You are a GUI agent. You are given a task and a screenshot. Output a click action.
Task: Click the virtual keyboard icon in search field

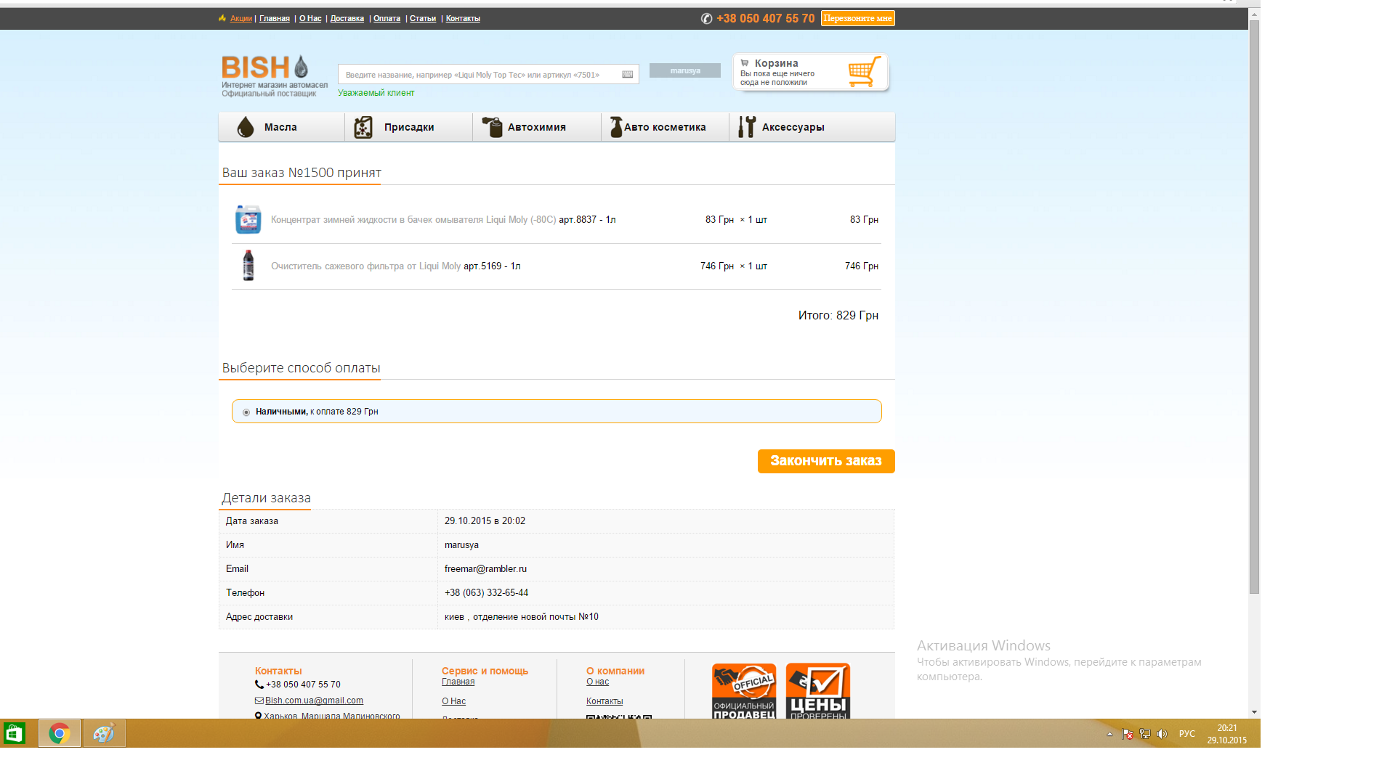click(x=628, y=75)
